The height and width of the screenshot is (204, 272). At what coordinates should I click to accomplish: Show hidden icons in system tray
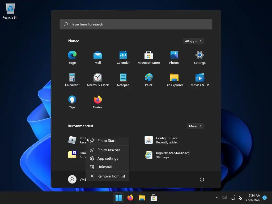coord(217,198)
